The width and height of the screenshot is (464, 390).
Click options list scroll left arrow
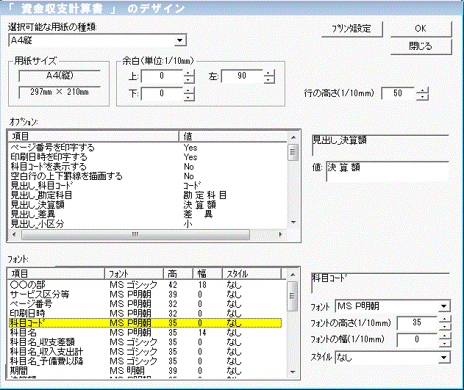[x=14, y=234]
